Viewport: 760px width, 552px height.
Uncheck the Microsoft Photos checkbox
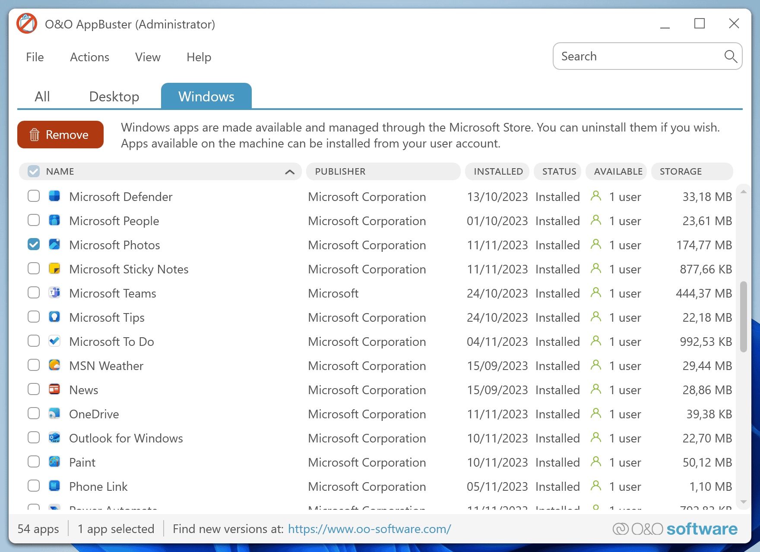click(34, 245)
